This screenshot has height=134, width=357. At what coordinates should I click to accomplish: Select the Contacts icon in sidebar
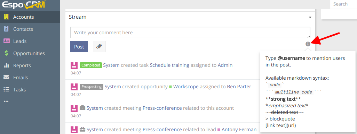tap(6, 29)
